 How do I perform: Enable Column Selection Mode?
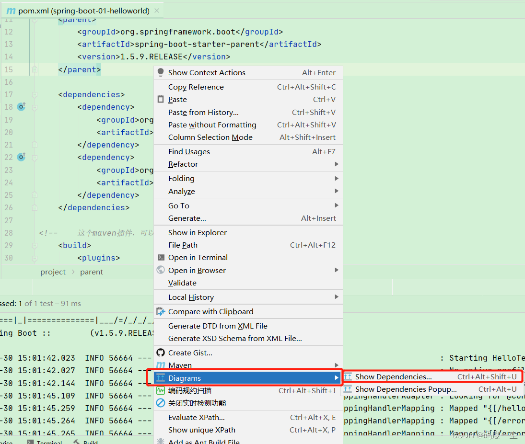[248, 137]
